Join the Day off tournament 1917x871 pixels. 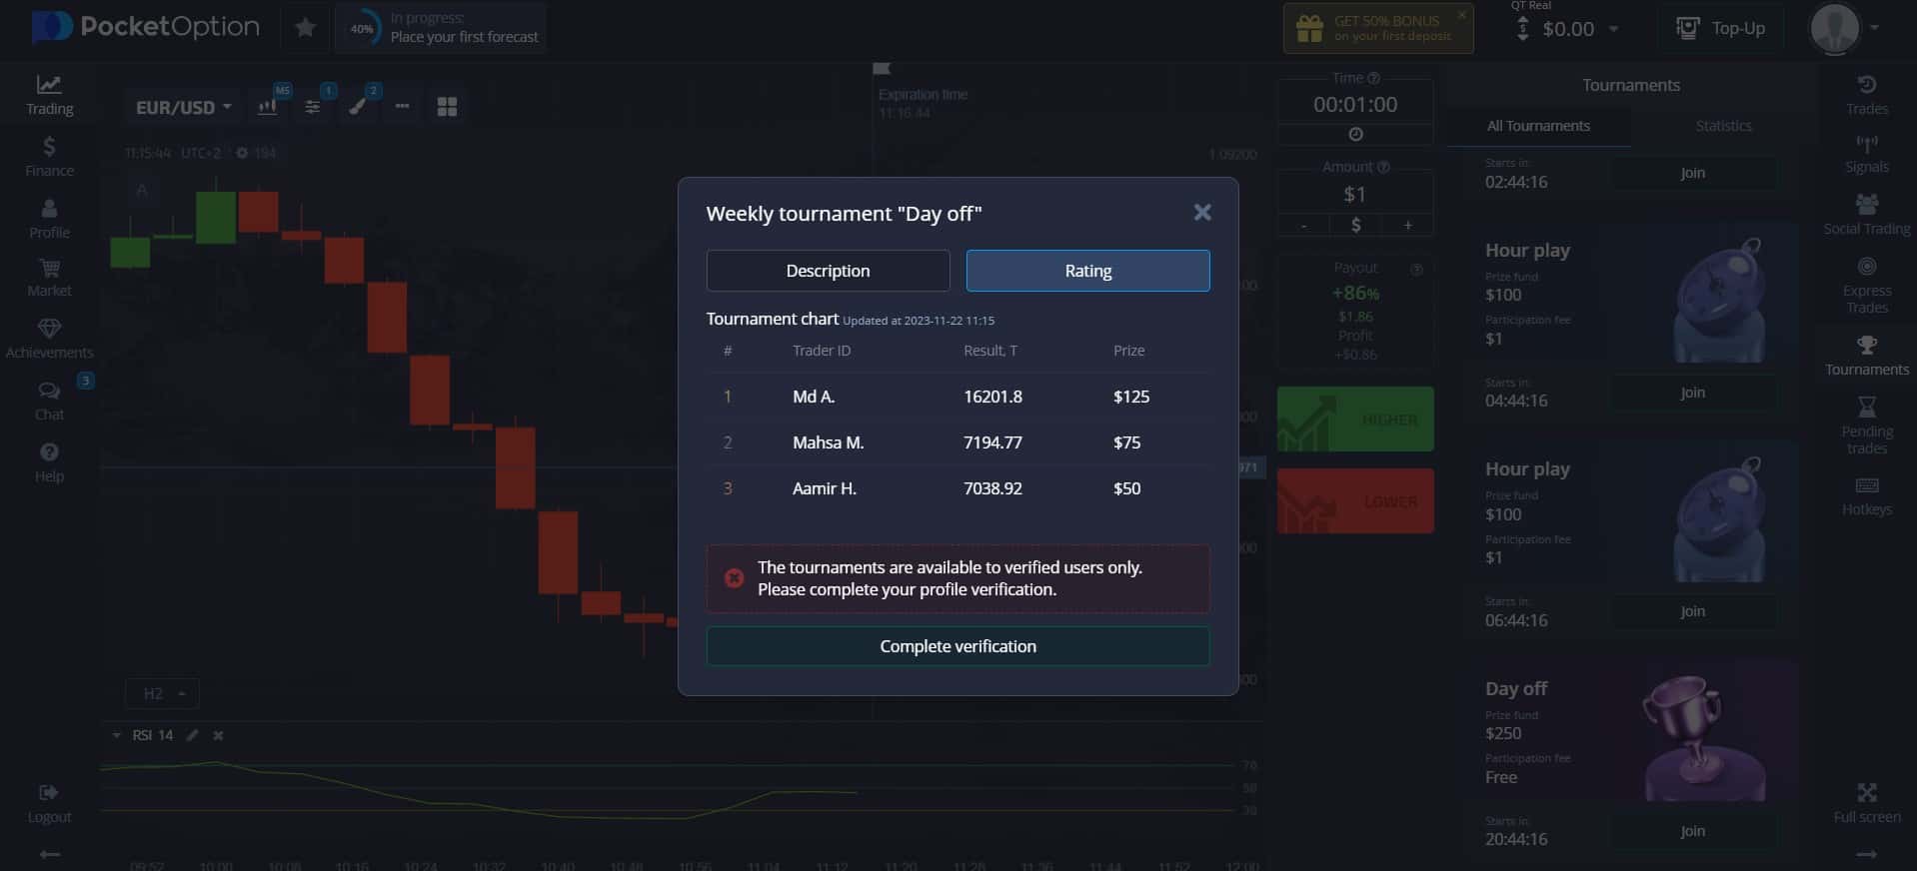coord(1692,831)
